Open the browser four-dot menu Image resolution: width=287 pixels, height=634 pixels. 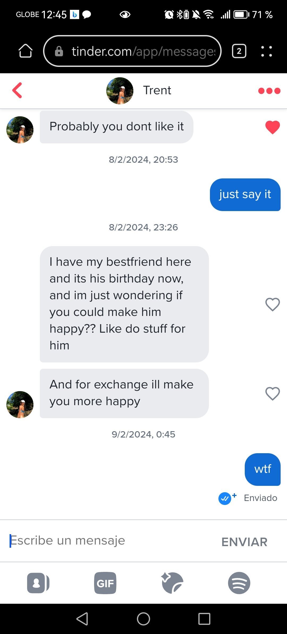[x=267, y=51]
